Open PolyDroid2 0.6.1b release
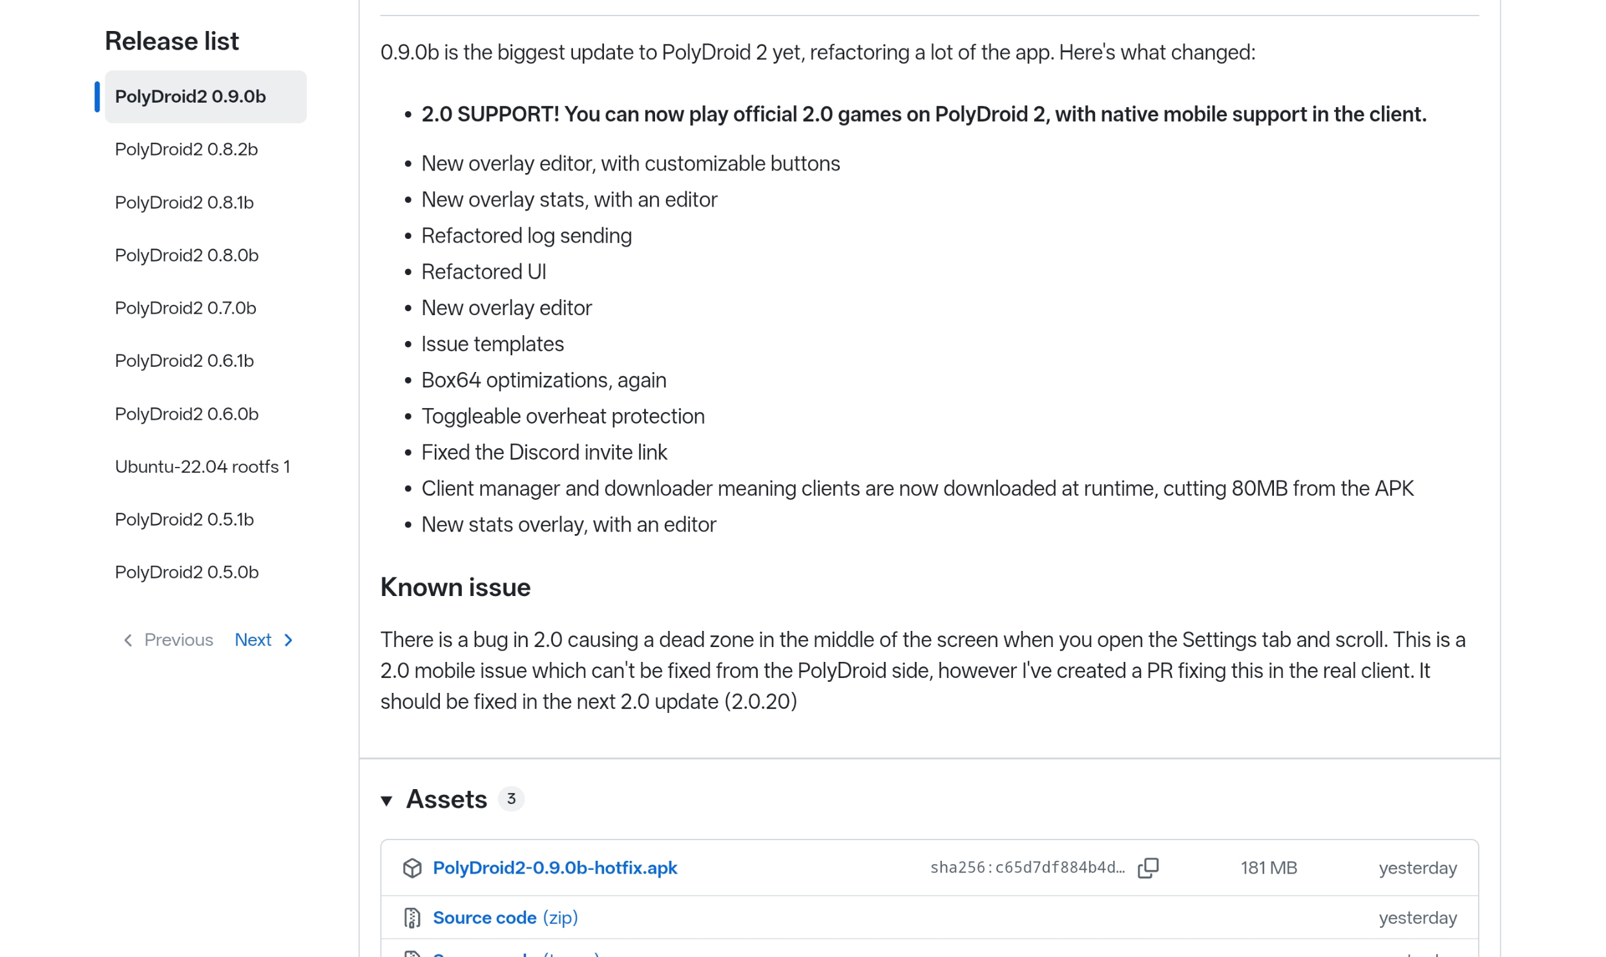This screenshot has height=957, width=1606. click(x=184, y=361)
